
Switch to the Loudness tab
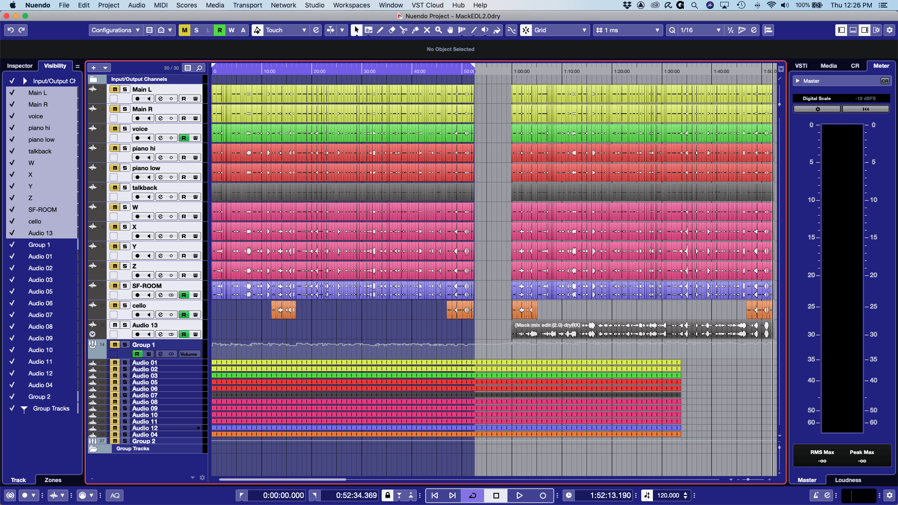(x=847, y=480)
